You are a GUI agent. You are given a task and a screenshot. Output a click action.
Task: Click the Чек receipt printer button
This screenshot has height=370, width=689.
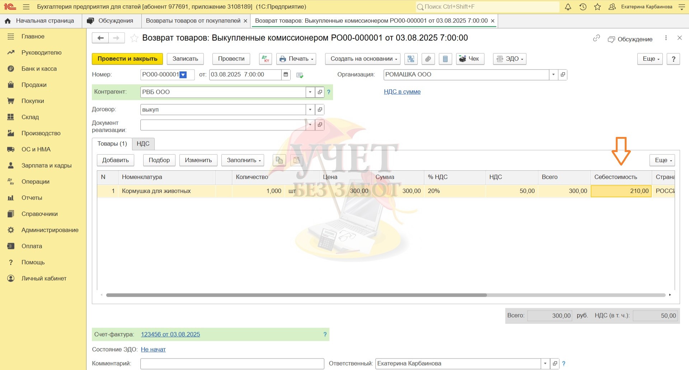pyautogui.click(x=470, y=59)
